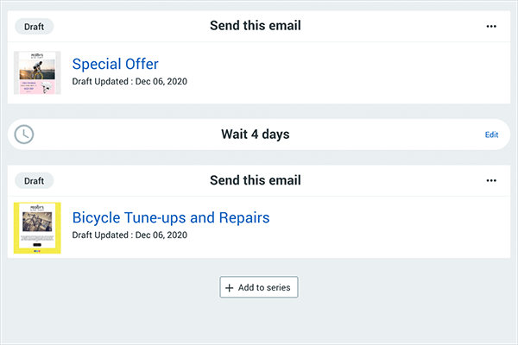
Task: Select the Send this email heading above Special Offer
Action: coord(255,26)
